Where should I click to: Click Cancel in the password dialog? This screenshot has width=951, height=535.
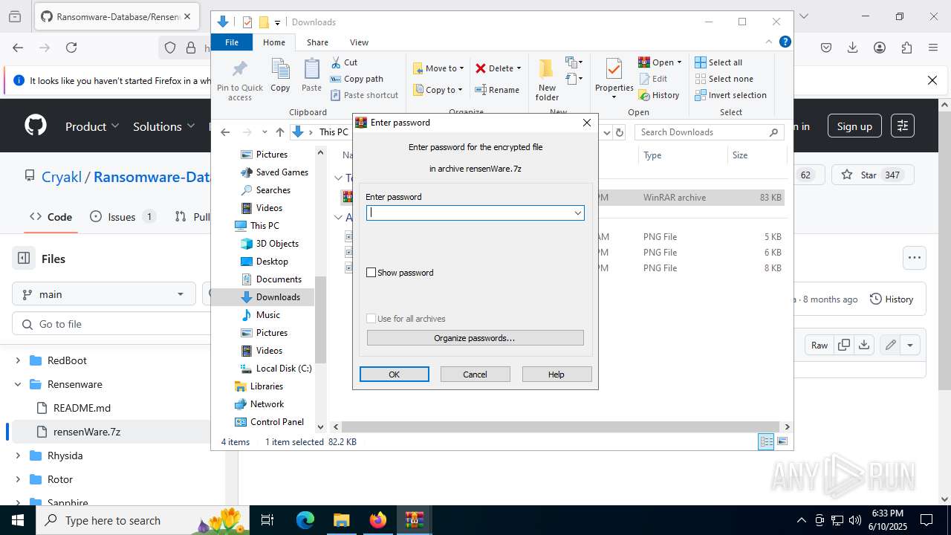pos(475,374)
